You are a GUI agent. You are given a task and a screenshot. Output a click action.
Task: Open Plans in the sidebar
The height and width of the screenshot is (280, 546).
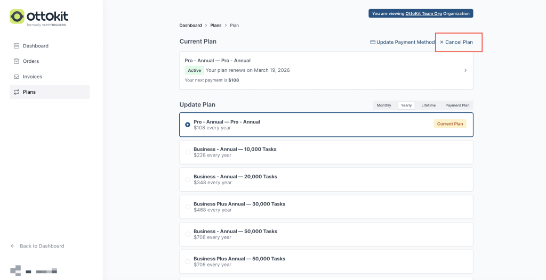tap(50, 92)
